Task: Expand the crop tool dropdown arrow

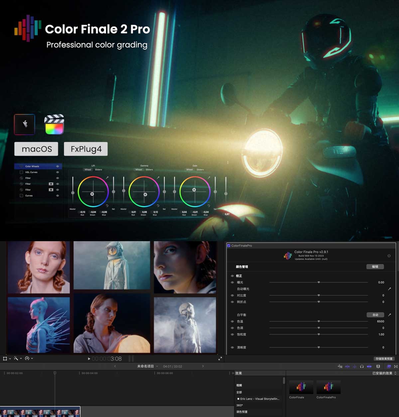Action: (x=10, y=359)
